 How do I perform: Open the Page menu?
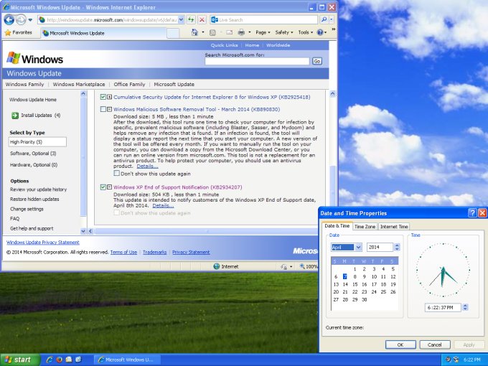click(263, 32)
